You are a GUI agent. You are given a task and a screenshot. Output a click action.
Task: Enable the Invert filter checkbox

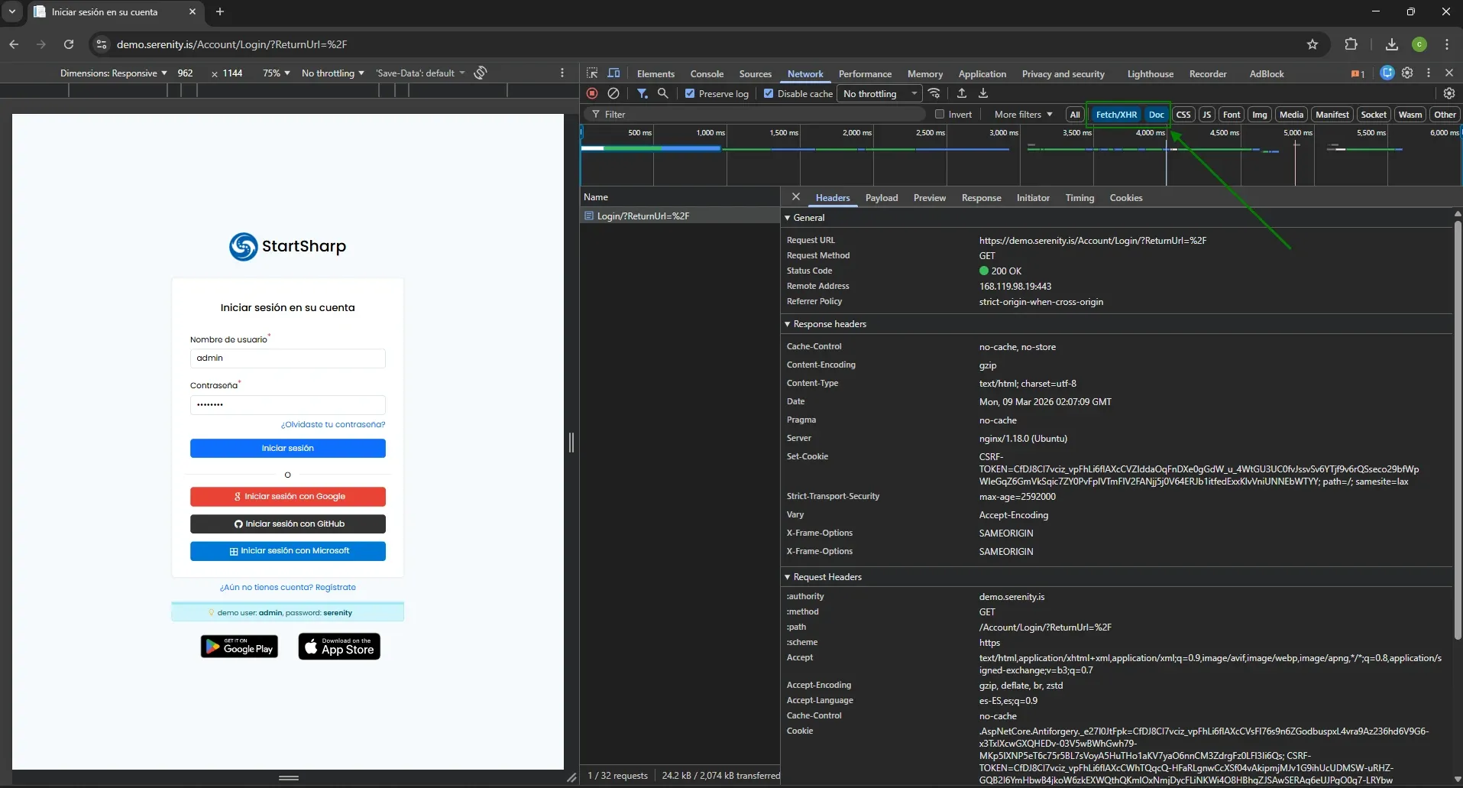[940, 113]
